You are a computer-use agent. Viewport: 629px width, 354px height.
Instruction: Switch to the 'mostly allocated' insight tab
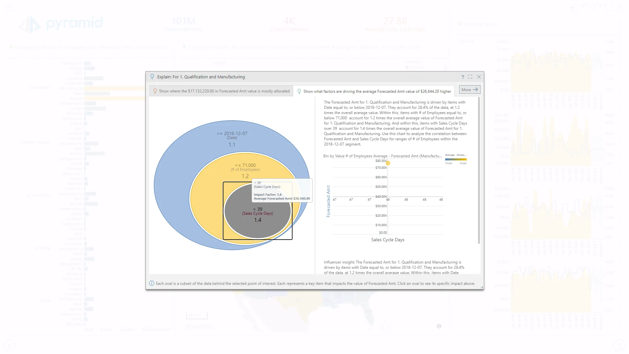[x=224, y=91]
